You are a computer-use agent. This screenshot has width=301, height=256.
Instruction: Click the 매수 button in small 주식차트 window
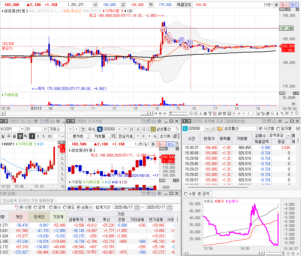click(x=161, y=144)
